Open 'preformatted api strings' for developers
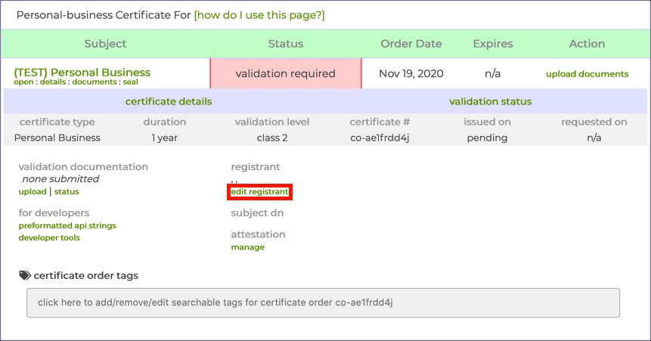 pyautogui.click(x=67, y=225)
